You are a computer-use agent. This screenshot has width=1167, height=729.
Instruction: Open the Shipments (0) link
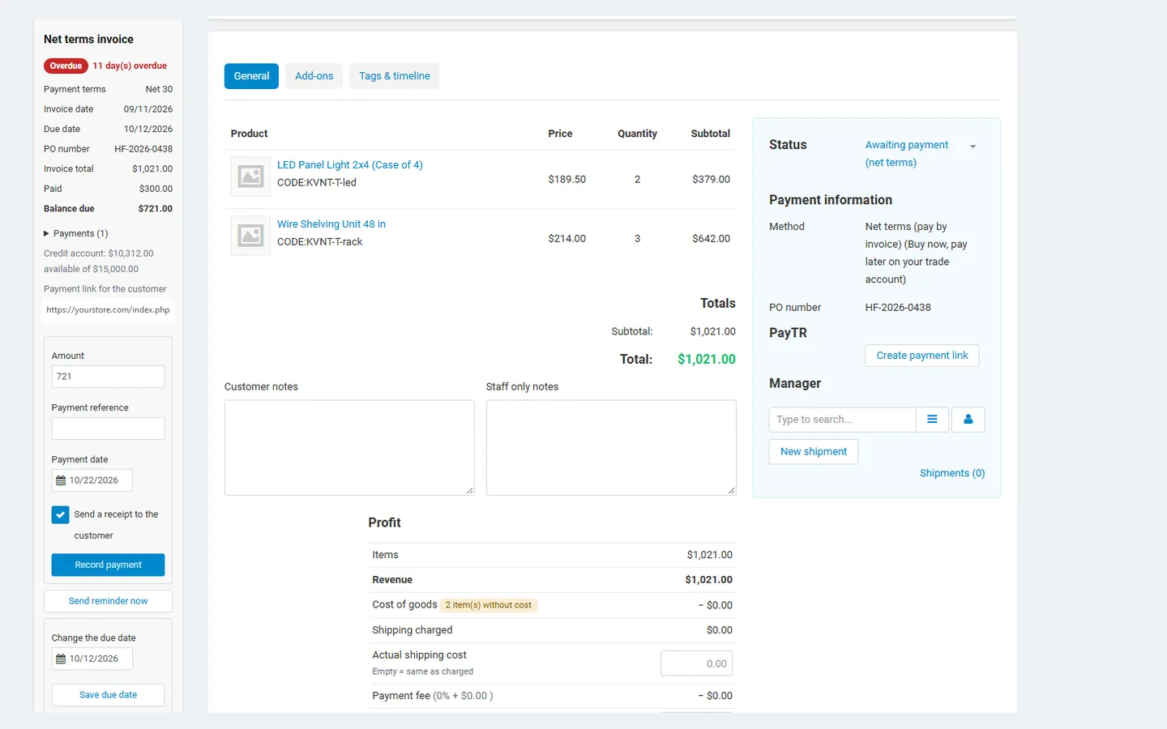[952, 473]
